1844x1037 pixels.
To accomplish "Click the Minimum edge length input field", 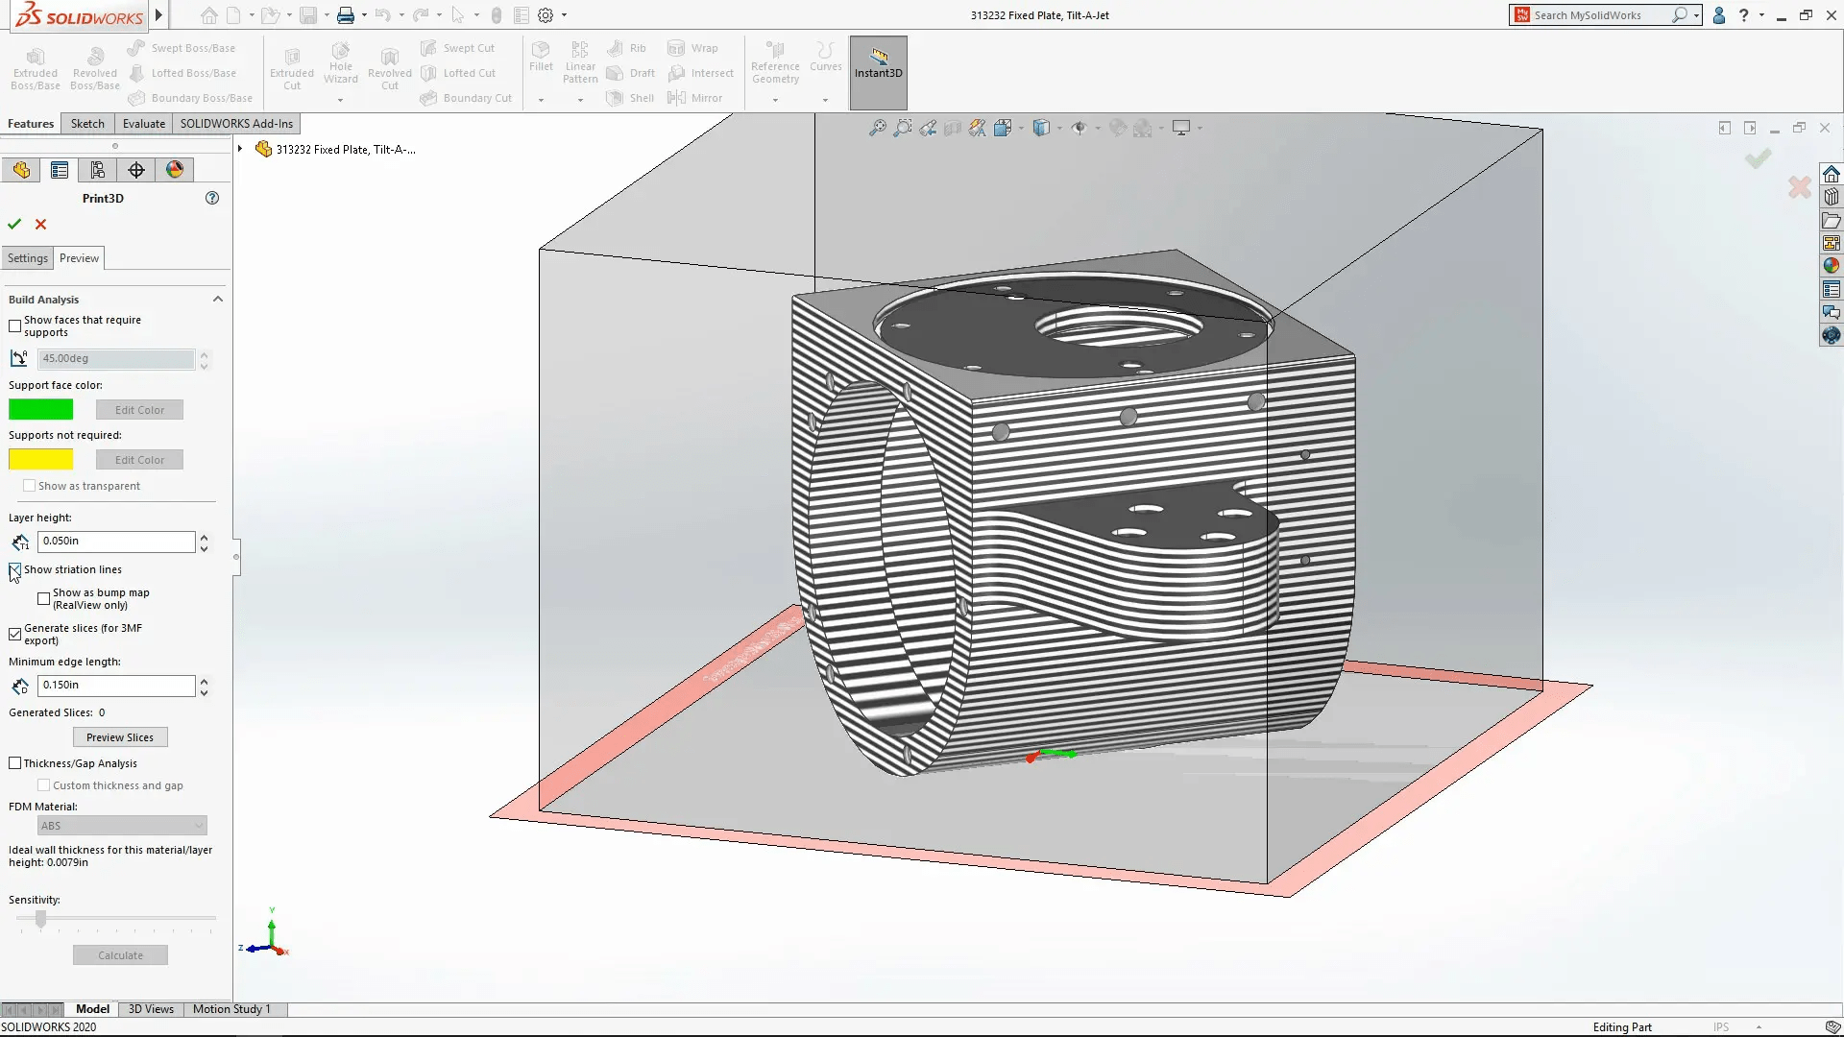I will click(x=116, y=686).
